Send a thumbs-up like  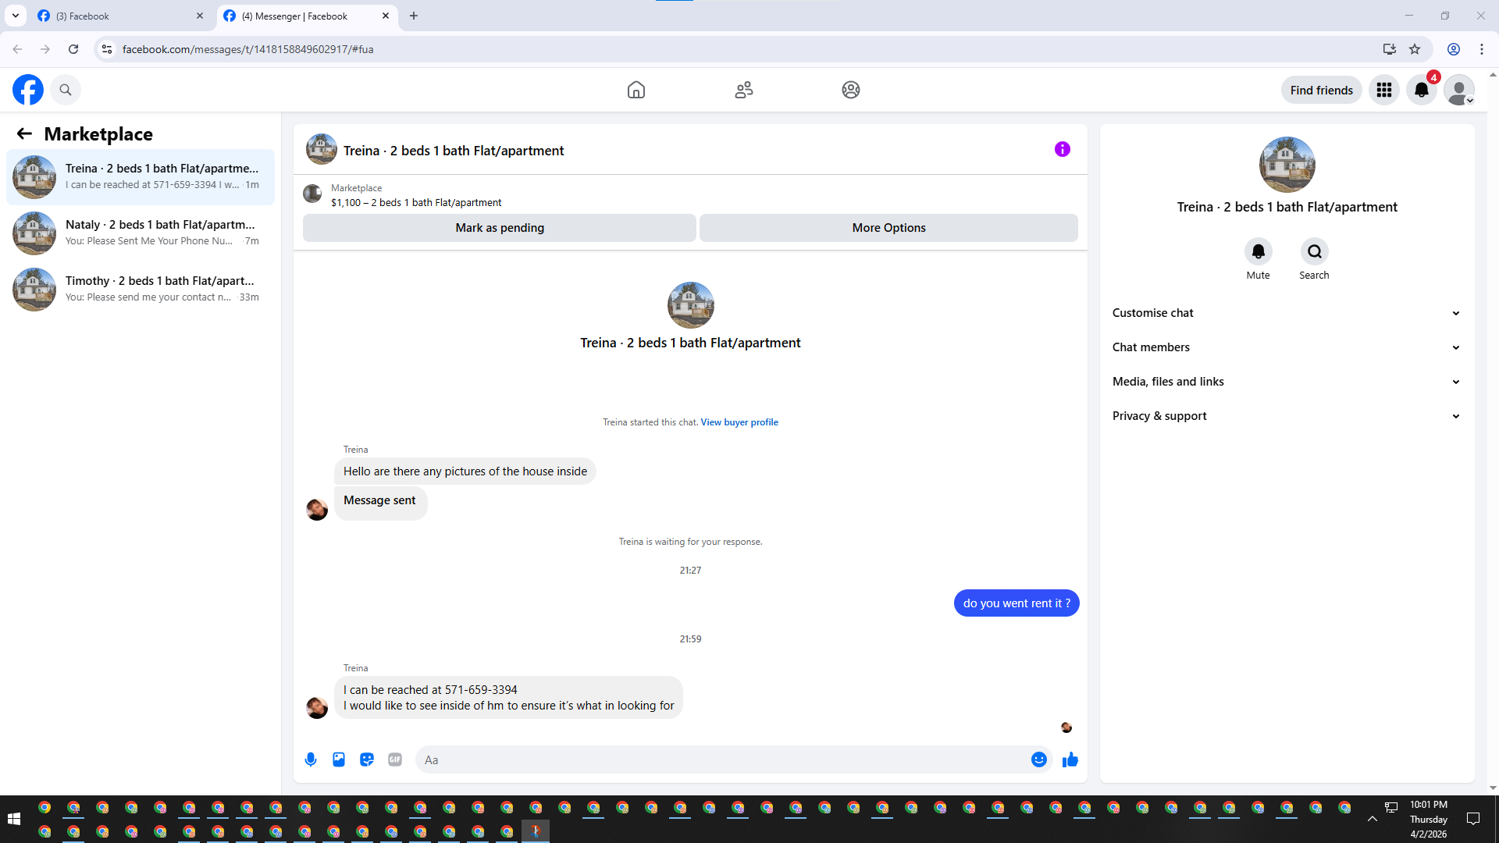pyautogui.click(x=1070, y=759)
